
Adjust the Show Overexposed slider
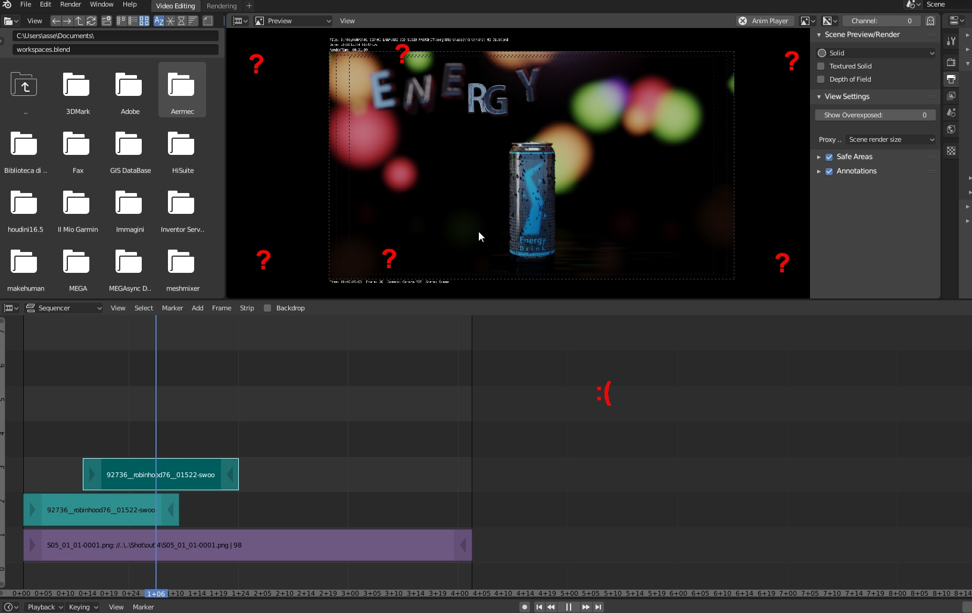point(876,115)
